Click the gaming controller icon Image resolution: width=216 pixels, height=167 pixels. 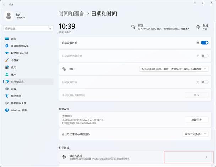point(7,89)
